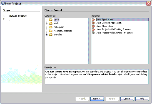Click step 1 Choose Project in Steps
This screenshot has height=104, width=152.
(18, 16)
